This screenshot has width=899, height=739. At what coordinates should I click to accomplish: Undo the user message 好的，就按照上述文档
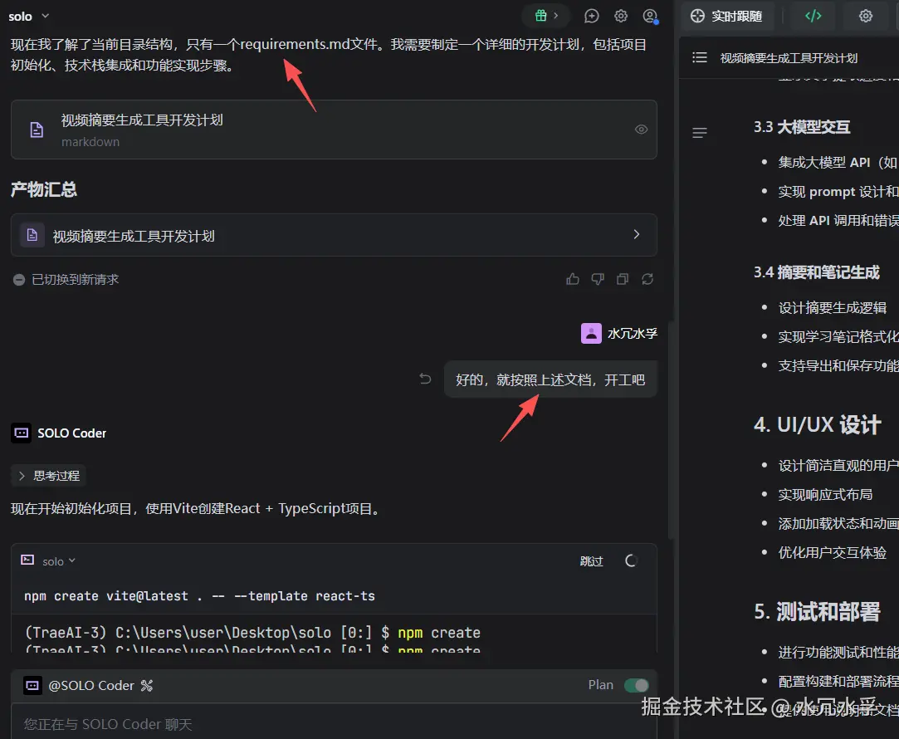[x=425, y=379]
